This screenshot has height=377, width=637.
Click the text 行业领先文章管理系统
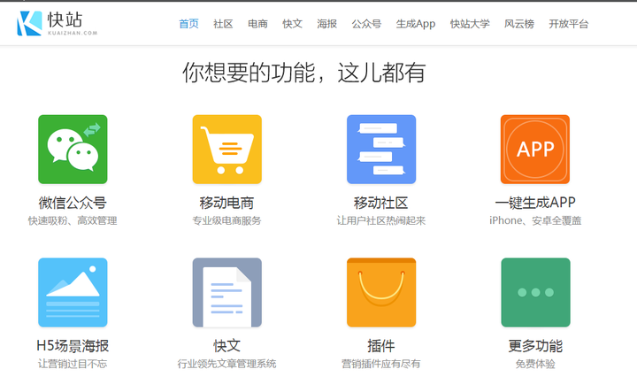point(226,364)
